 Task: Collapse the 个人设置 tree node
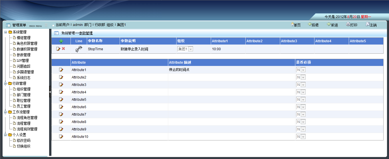(x=5, y=135)
